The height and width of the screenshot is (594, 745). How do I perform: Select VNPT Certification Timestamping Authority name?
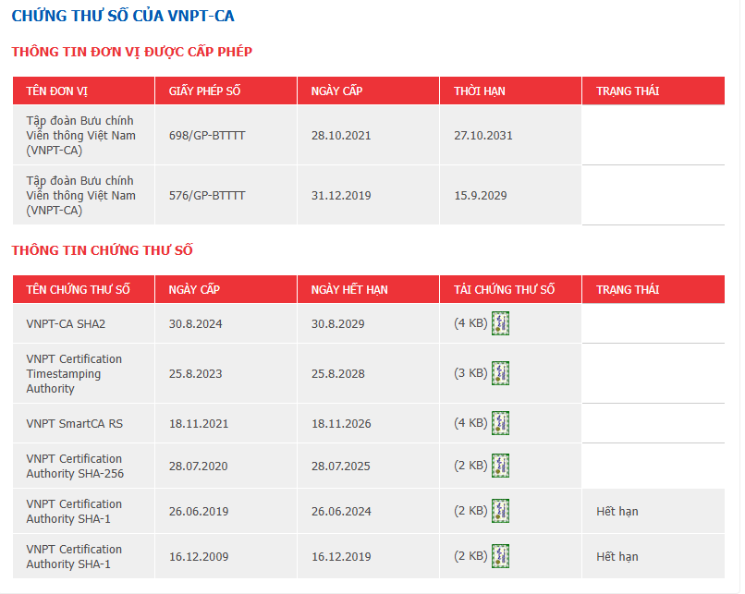pyautogui.click(x=74, y=374)
